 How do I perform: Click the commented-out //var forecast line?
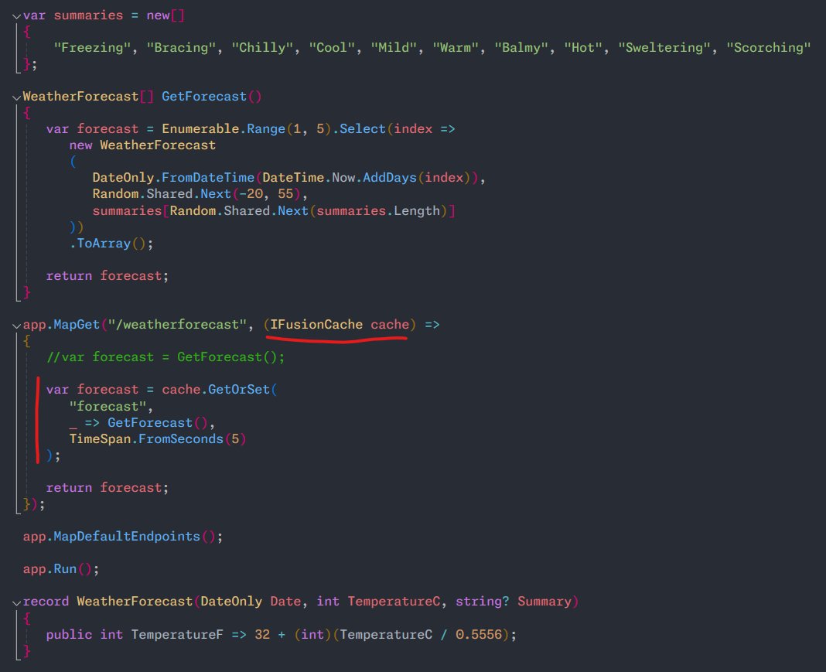pos(166,357)
